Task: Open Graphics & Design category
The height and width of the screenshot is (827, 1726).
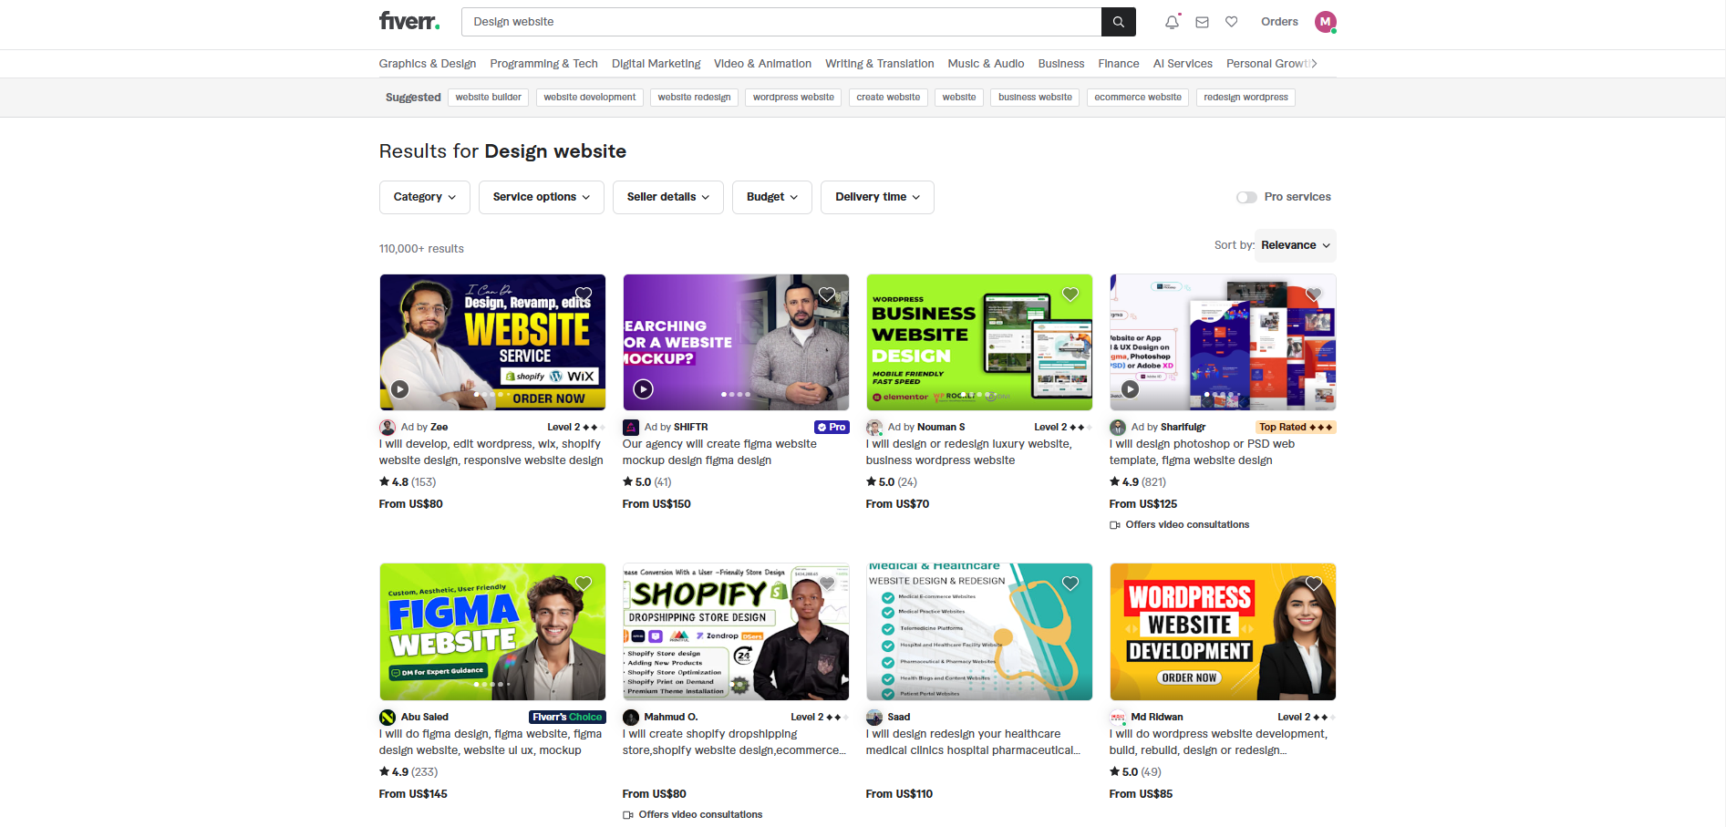Action: click(x=428, y=64)
